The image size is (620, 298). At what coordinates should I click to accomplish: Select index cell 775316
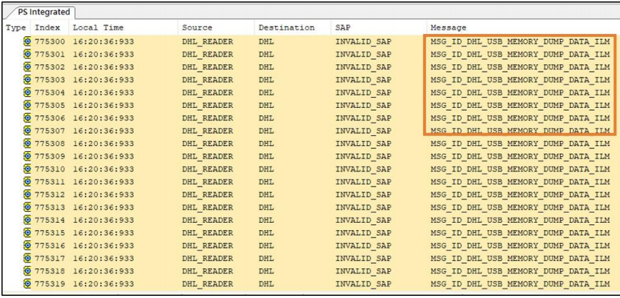tap(50, 246)
